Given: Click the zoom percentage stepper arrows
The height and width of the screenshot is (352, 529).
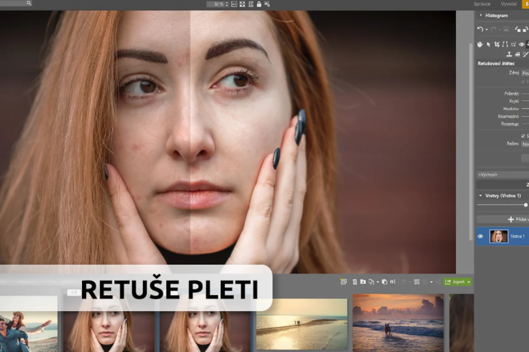Looking at the screenshot, I should (x=227, y=4).
